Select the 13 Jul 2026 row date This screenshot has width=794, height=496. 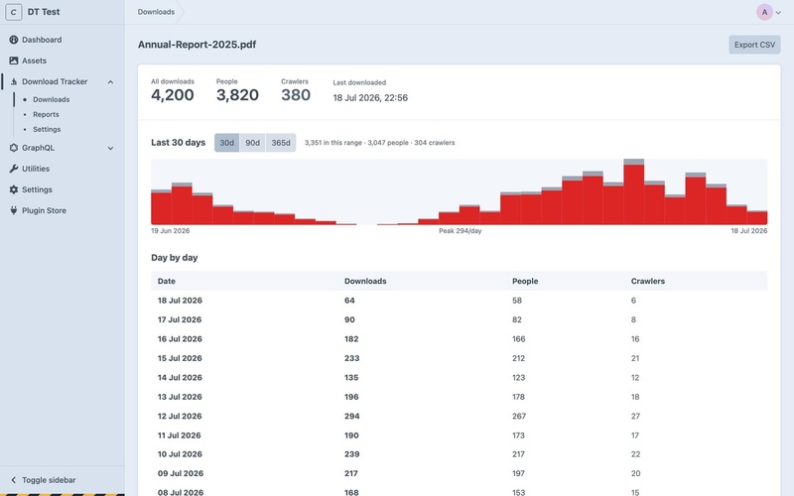tap(180, 397)
